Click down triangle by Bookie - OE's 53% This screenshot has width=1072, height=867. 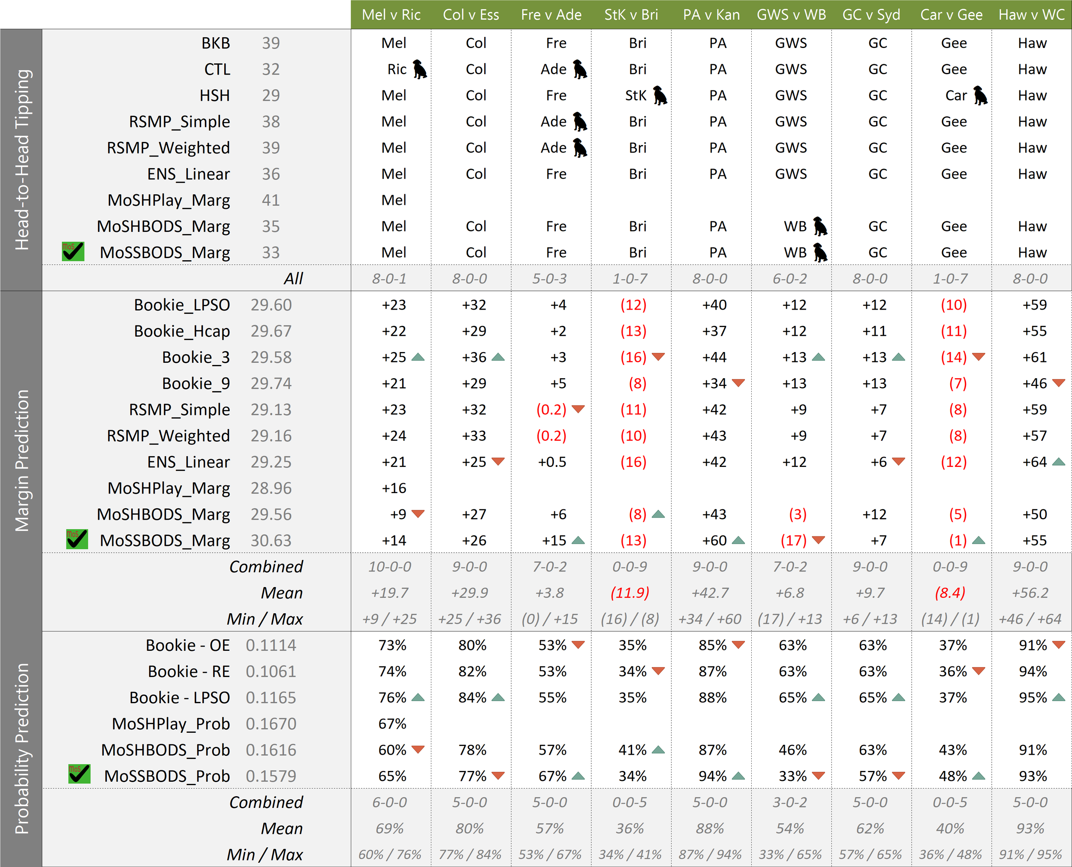(x=578, y=645)
